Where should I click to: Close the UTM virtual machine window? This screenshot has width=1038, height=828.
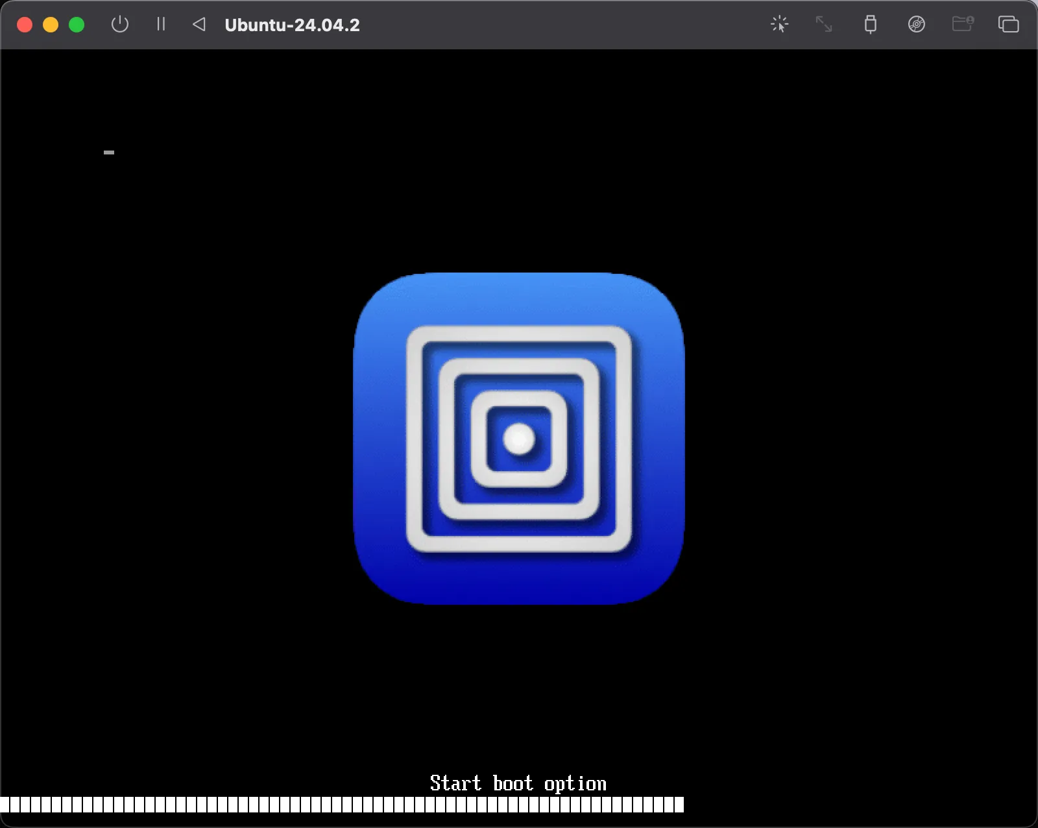click(x=24, y=24)
